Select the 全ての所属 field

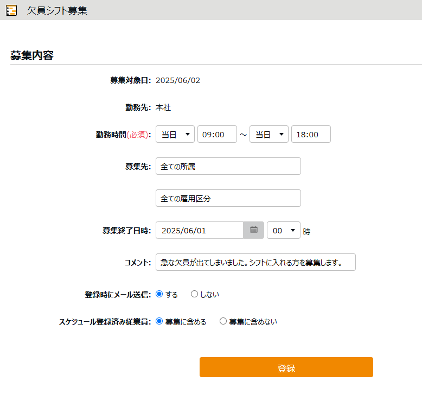pos(228,167)
